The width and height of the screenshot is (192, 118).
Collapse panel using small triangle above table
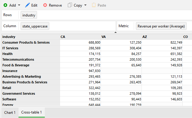click(x=116, y=32)
